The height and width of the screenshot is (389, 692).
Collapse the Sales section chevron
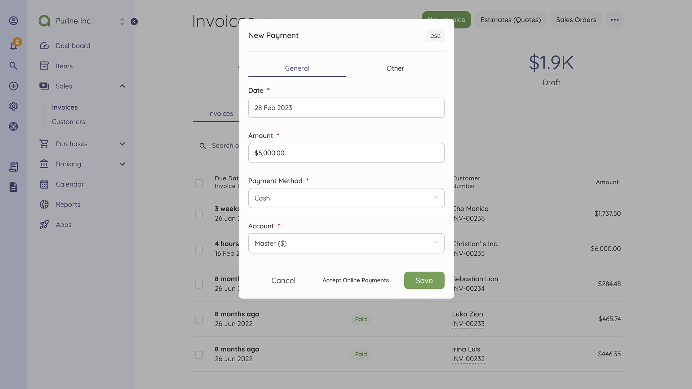[x=122, y=86]
